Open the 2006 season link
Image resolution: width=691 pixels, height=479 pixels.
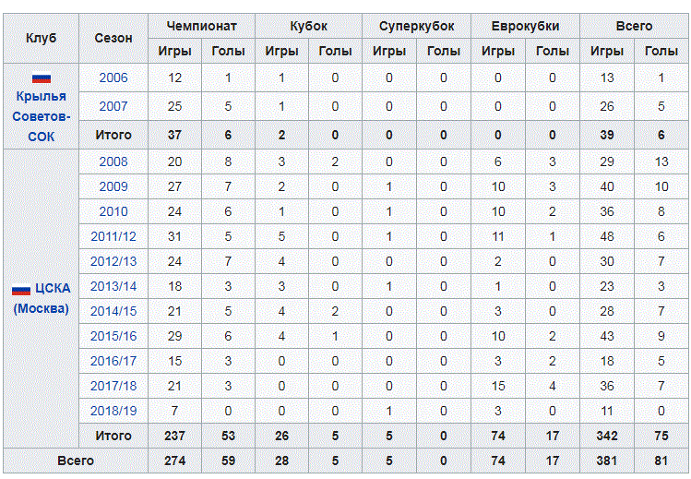(x=113, y=78)
